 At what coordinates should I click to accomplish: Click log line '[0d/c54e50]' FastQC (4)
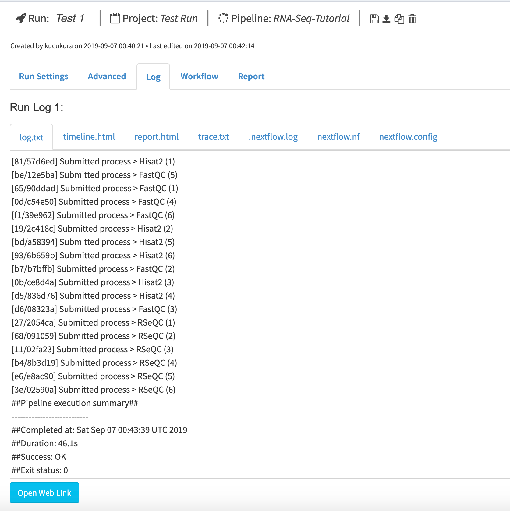tap(94, 202)
